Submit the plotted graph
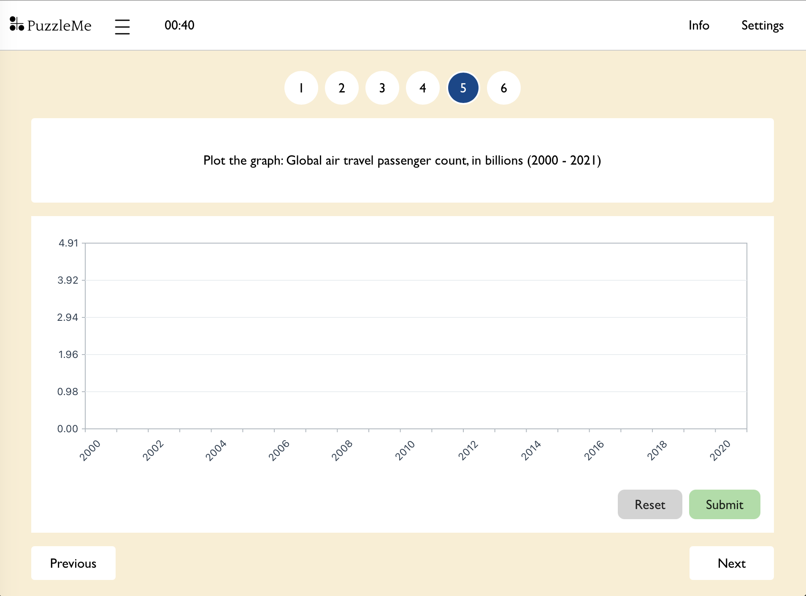806x596 pixels. point(725,504)
